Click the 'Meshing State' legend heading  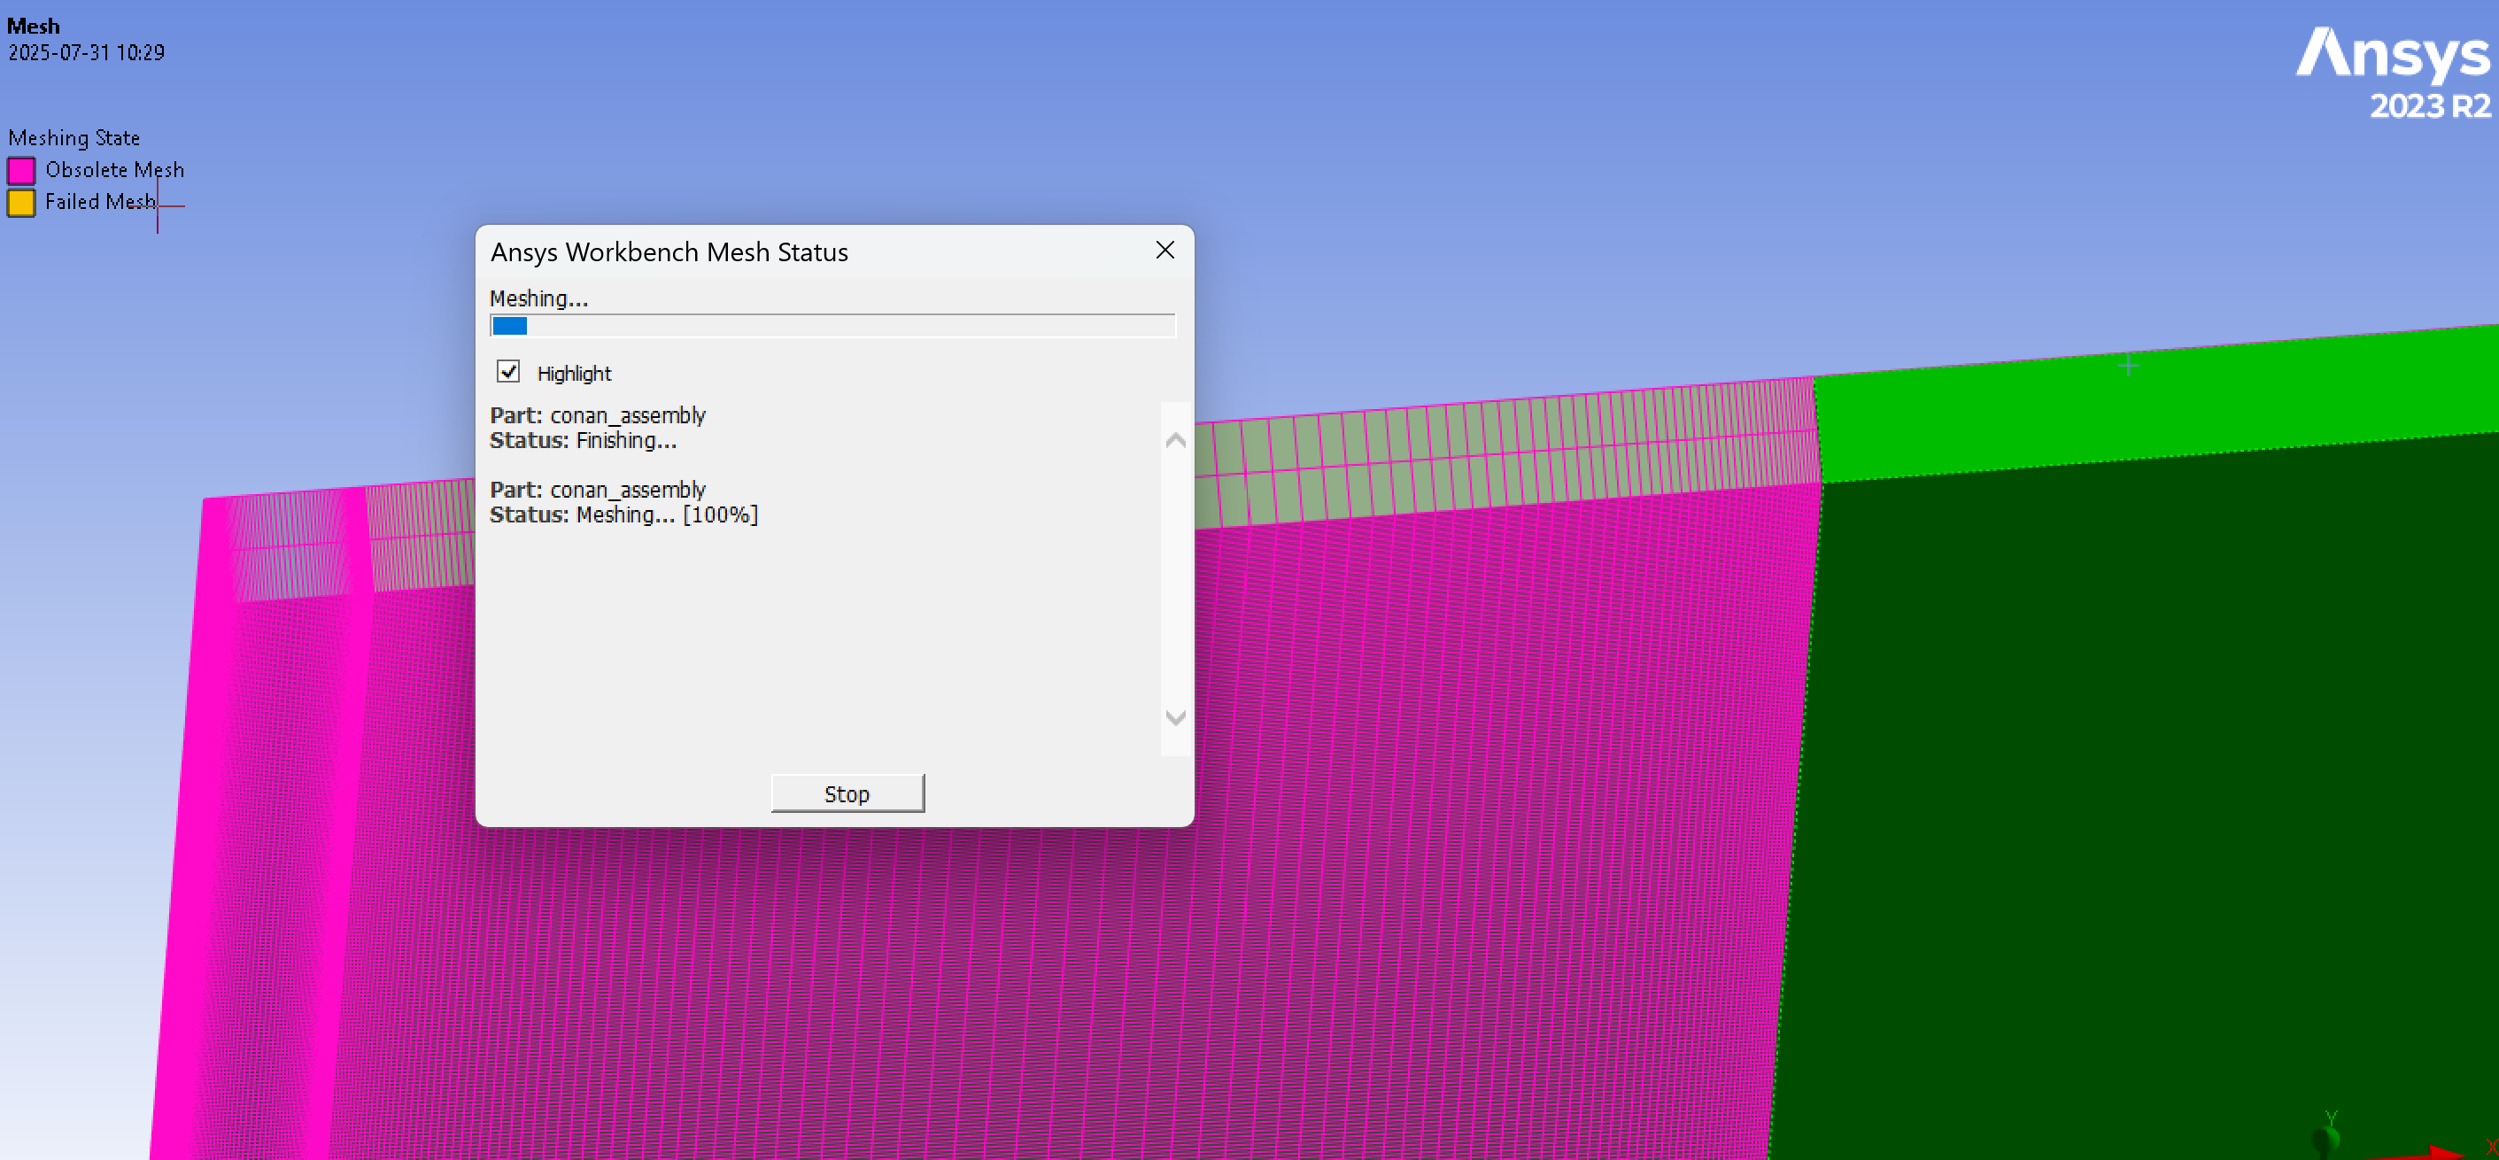pos(73,138)
